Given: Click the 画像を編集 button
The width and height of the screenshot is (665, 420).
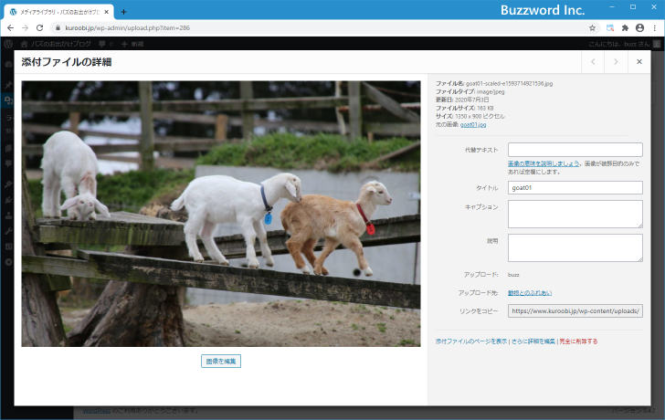Looking at the screenshot, I should tap(221, 362).
